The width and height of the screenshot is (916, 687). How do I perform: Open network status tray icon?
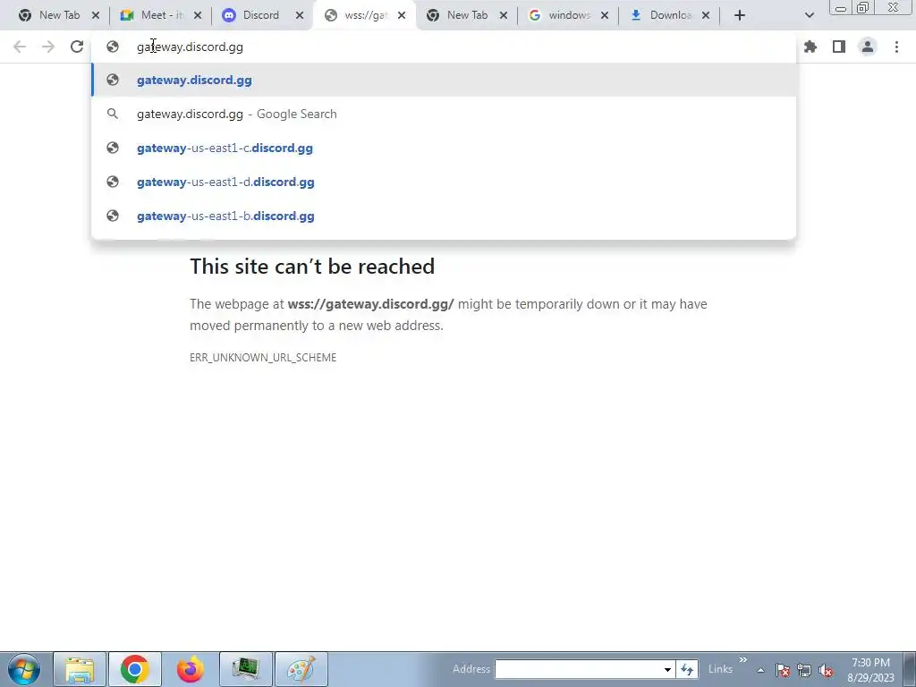tap(804, 670)
